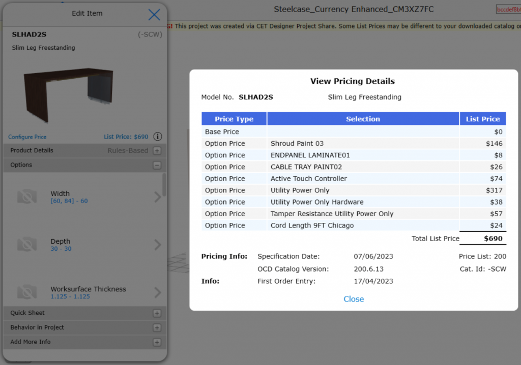Click the List Price: $690 link
521x365 pixels.
click(x=126, y=137)
